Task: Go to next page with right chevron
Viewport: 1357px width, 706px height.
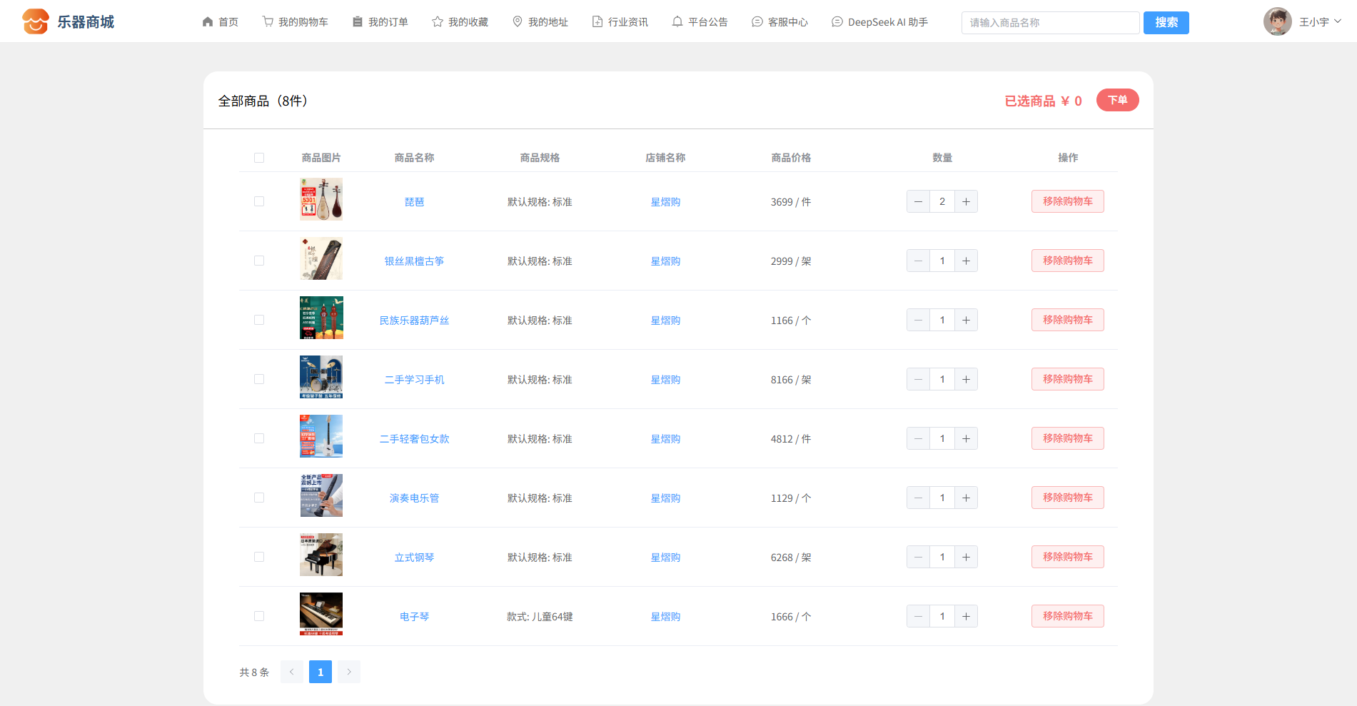Action: click(x=349, y=672)
